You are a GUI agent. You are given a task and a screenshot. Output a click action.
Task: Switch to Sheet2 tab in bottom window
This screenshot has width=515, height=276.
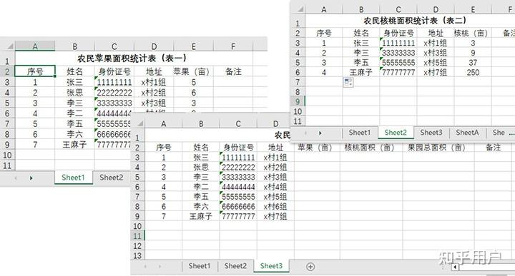tap(235, 266)
